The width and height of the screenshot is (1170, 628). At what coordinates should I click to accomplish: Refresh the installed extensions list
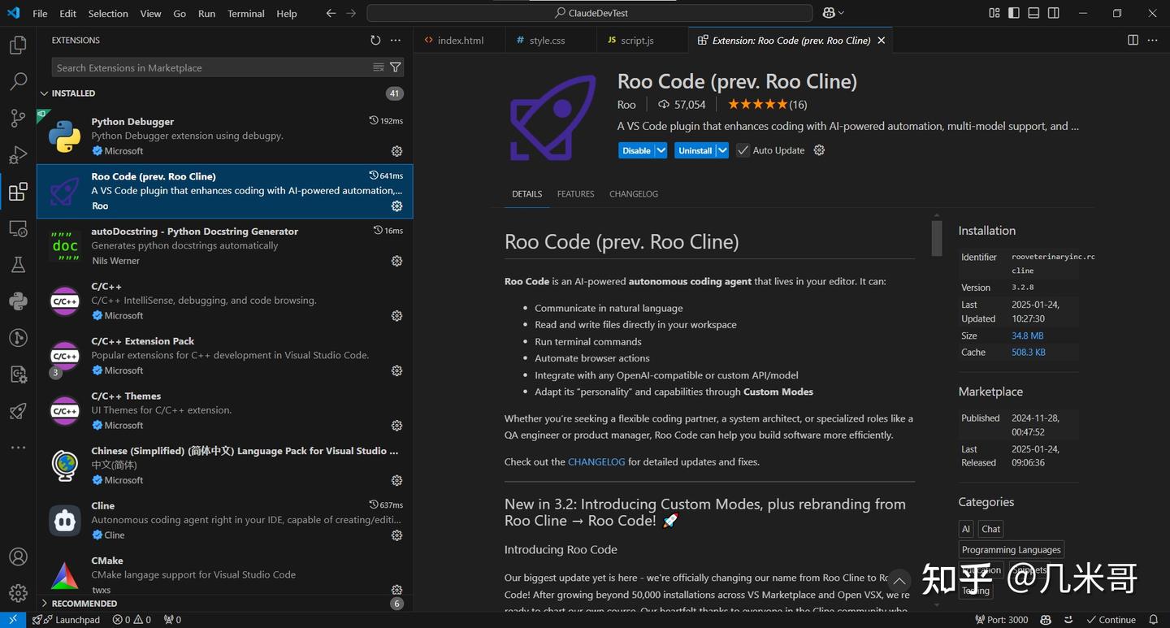click(x=375, y=39)
